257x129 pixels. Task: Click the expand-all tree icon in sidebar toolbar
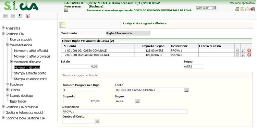tap(5, 16)
